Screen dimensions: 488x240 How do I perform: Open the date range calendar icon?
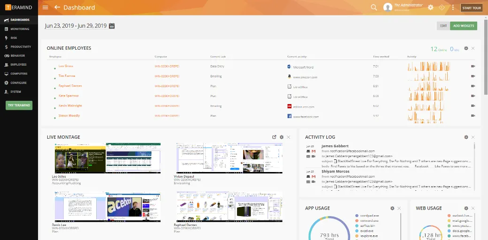click(x=112, y=26)
